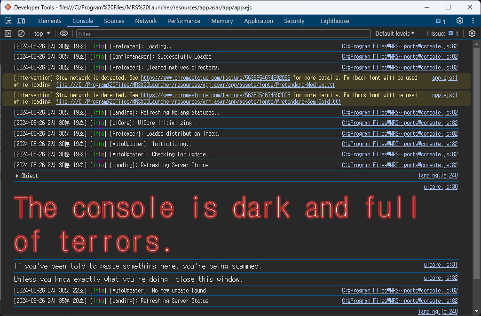Viewport: 481px width, 316px height.
Task: Minimize the Developer Tools window
Action: (427, 7)
